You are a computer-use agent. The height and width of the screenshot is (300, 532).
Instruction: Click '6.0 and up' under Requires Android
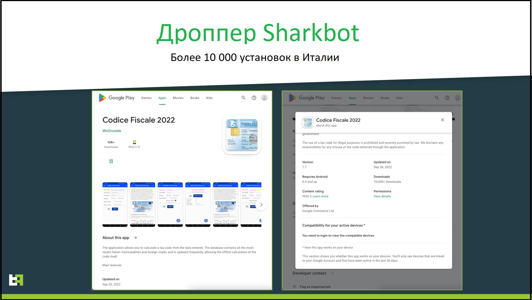pyautogui.click(x=310, y=182)
